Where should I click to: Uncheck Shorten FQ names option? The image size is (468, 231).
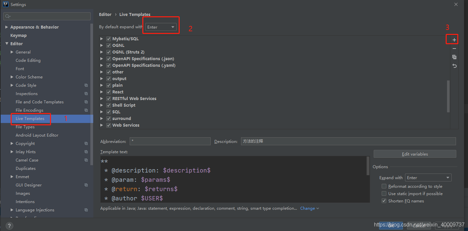tap(384, 201)
